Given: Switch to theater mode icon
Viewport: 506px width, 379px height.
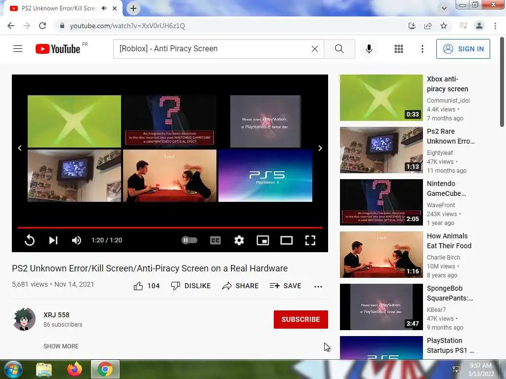Looking at the screenshot, I should 287,240.
